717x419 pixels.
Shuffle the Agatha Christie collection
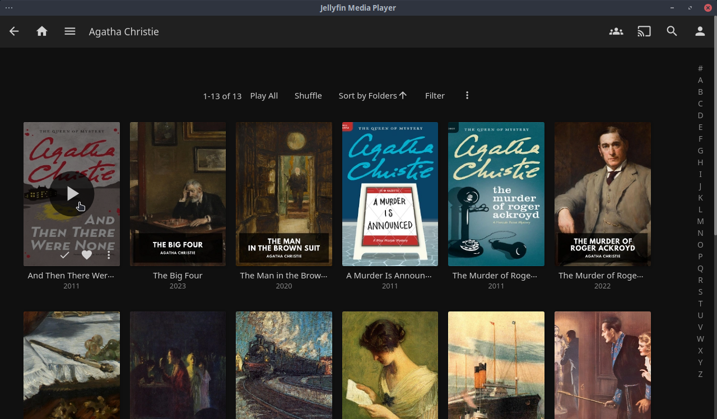tap(308, 96)
